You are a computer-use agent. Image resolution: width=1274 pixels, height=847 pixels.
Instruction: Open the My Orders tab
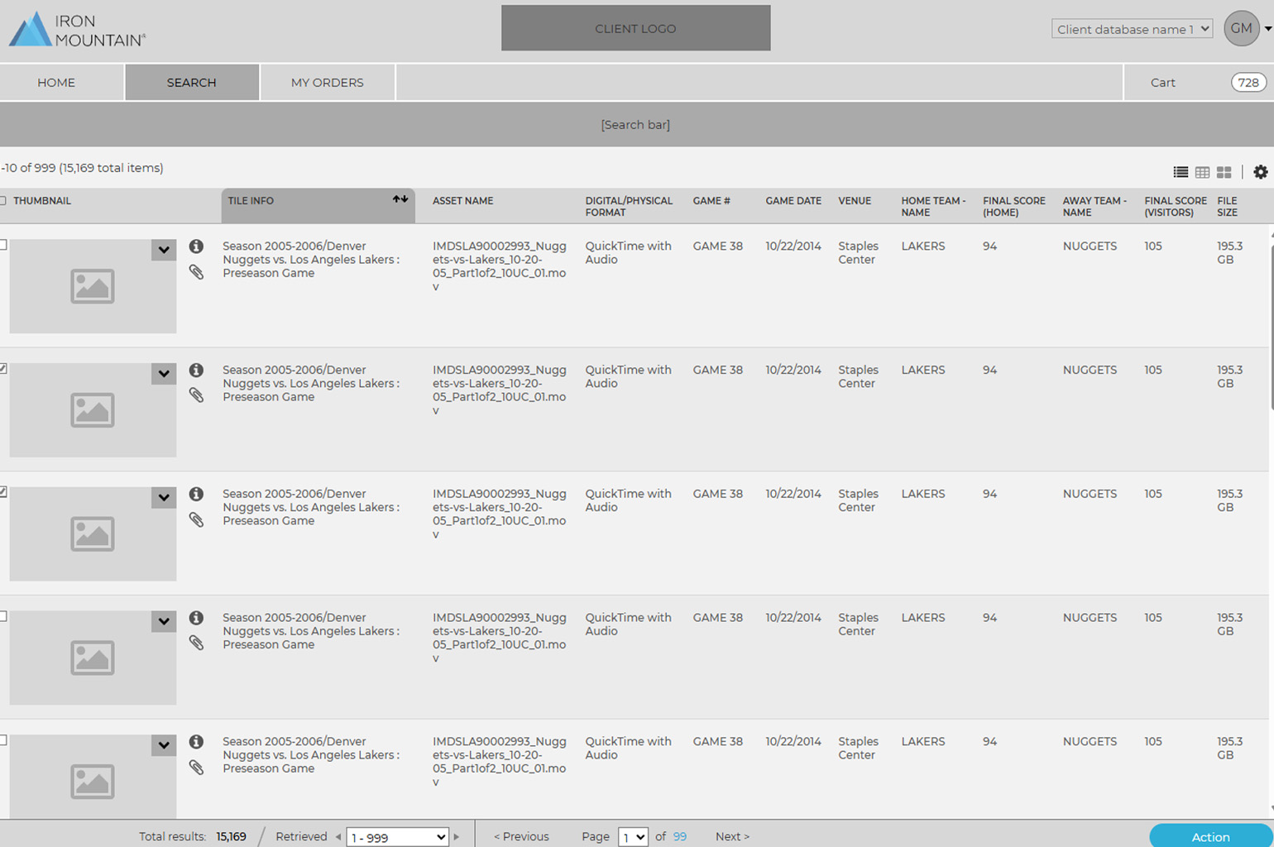pos(327,83)
